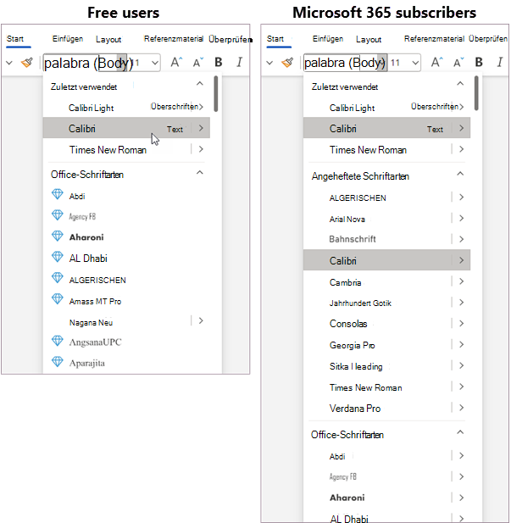The width and height of the screenshot is (511, 523).
Task: Click Bold B icon in Free users toolbar
Action: [x=219, y=62]
